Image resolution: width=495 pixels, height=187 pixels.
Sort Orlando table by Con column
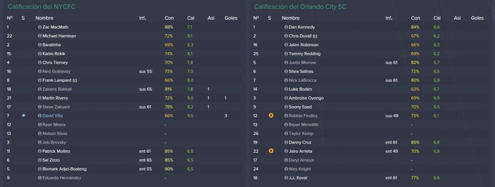click(415, 18)
